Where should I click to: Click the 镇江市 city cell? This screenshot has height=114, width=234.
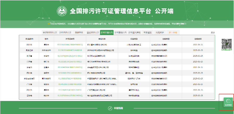47,62
